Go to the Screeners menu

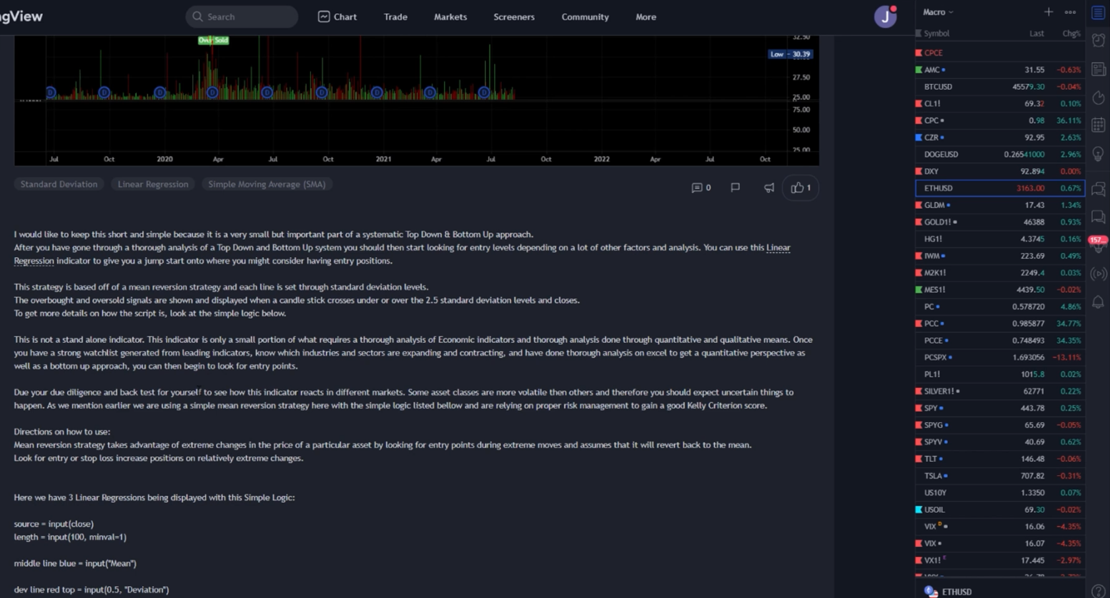(514, 17)
